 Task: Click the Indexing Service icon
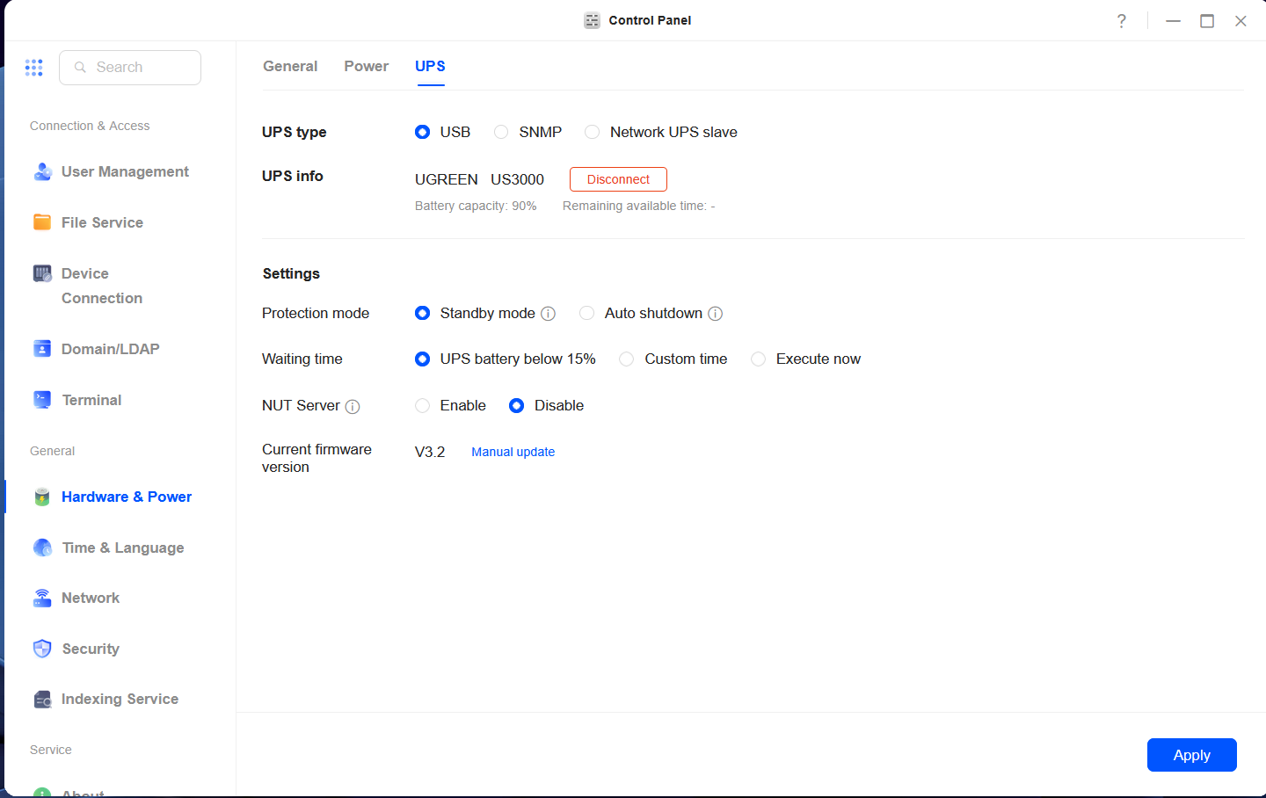point(42,700)
